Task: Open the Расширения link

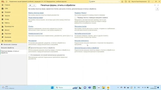Action: 32,40
